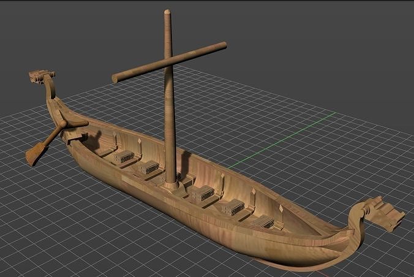414x277 pixels.
Task: Select the carved head ornament above the steering oar
Action: [x=42, y=75]
